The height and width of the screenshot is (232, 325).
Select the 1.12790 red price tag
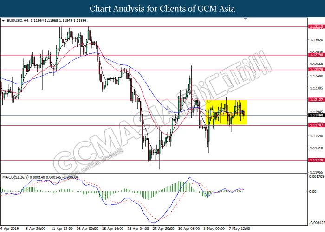tap(316, 55)
